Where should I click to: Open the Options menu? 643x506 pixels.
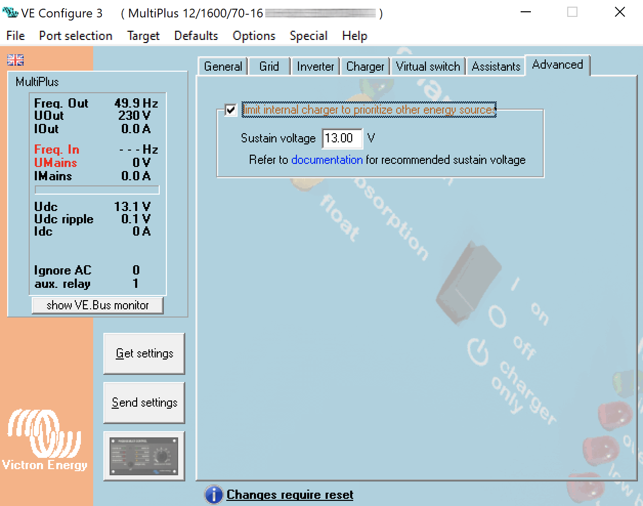[253, 35]
